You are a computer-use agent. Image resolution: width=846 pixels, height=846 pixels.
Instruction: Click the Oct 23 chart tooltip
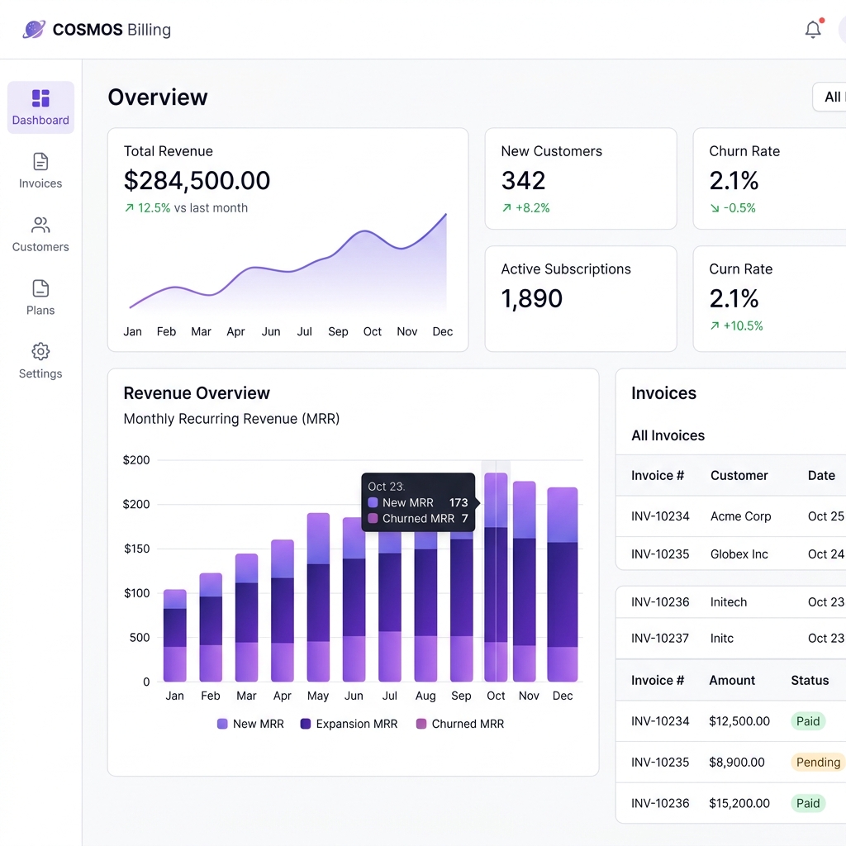(x=418, y=502)
